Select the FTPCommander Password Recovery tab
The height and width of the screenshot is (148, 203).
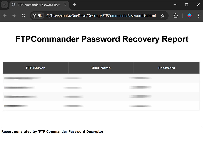point(38,5)
